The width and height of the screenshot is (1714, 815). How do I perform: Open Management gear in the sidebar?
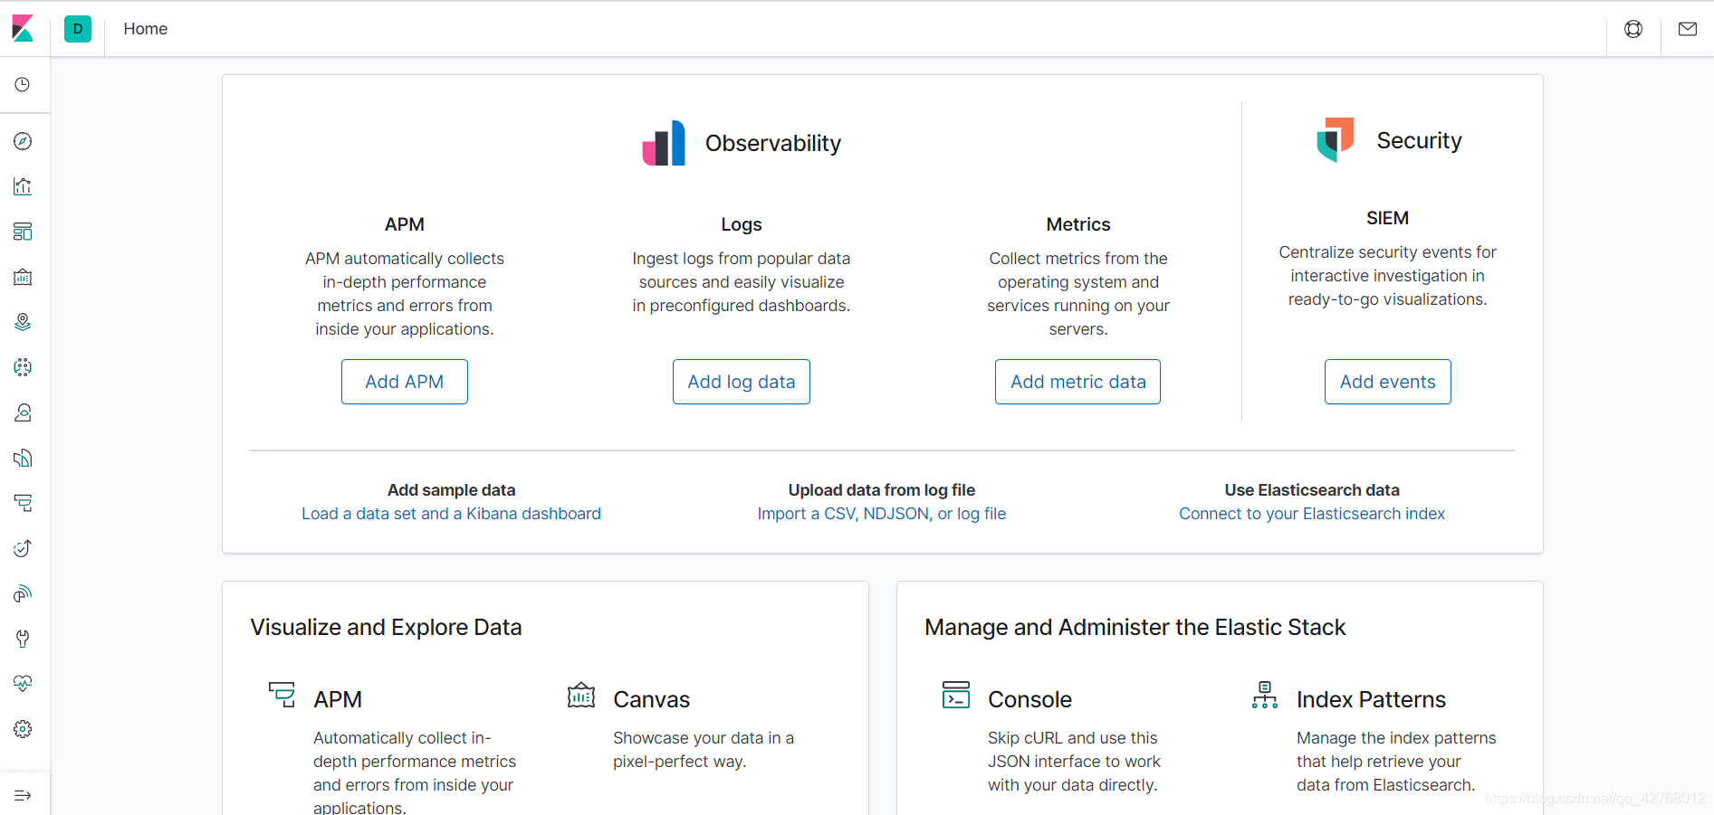pos(23,729)
